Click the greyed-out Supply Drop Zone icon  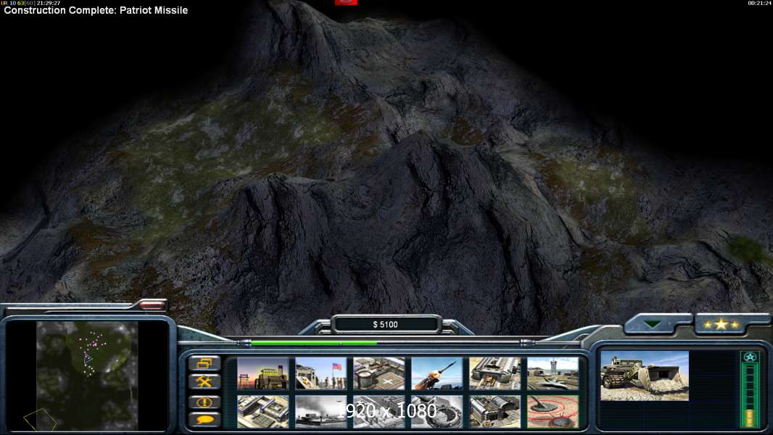click(x=321, y=411)
